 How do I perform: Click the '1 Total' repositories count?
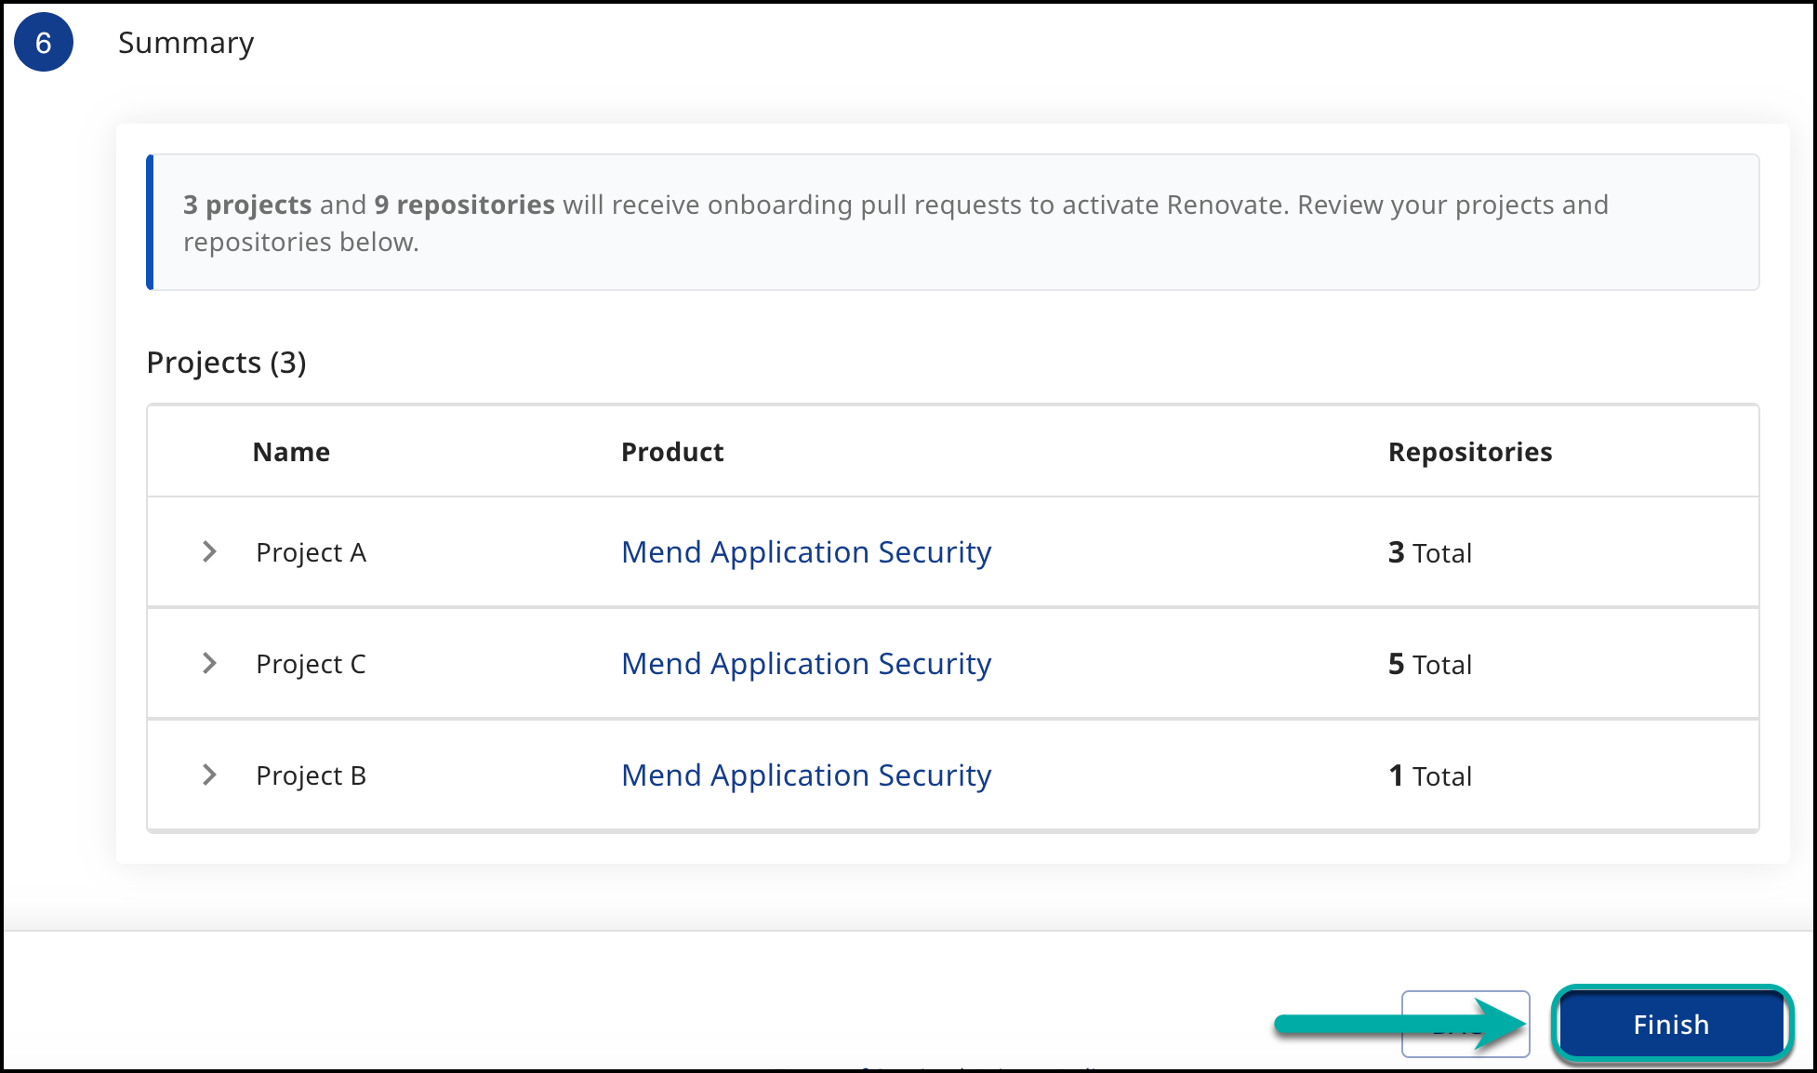click(1429, 776)
